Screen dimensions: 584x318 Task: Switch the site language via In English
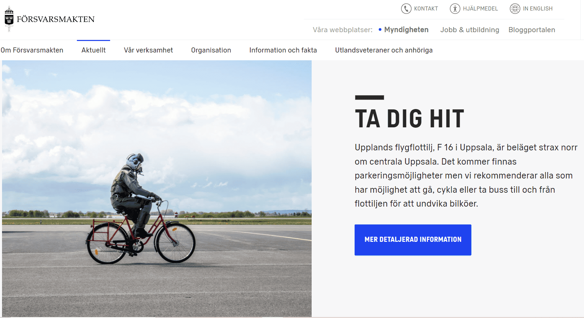coord(538,9)
